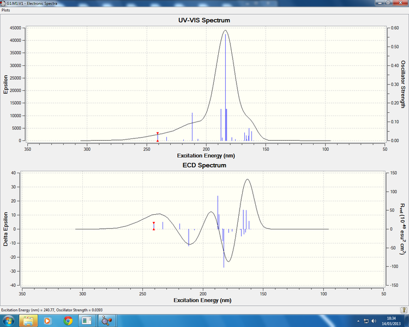The image size is (409, 327).
Task: Click the tallest UV-VIS peak line near 184 nm
Action: [226, 87]
